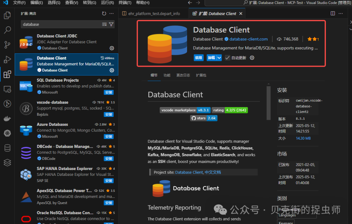352x224 pixels.
Task: Open the Go menu
Action: 89,3
